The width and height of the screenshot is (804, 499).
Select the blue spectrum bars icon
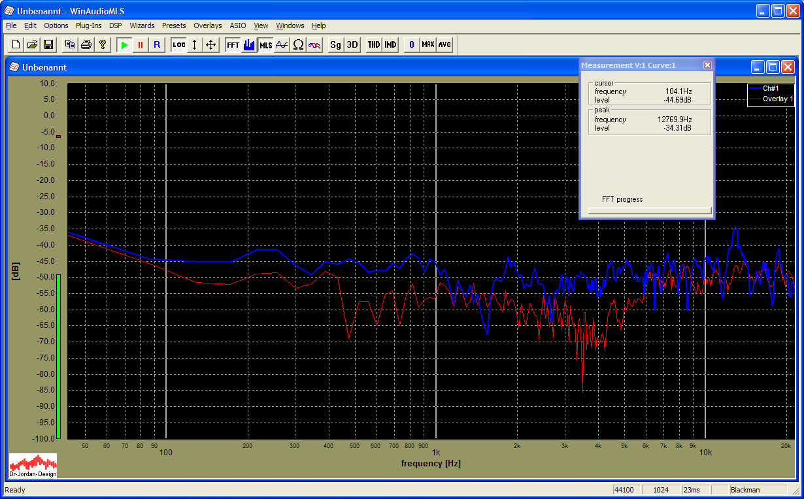click(x=249, y=45)
